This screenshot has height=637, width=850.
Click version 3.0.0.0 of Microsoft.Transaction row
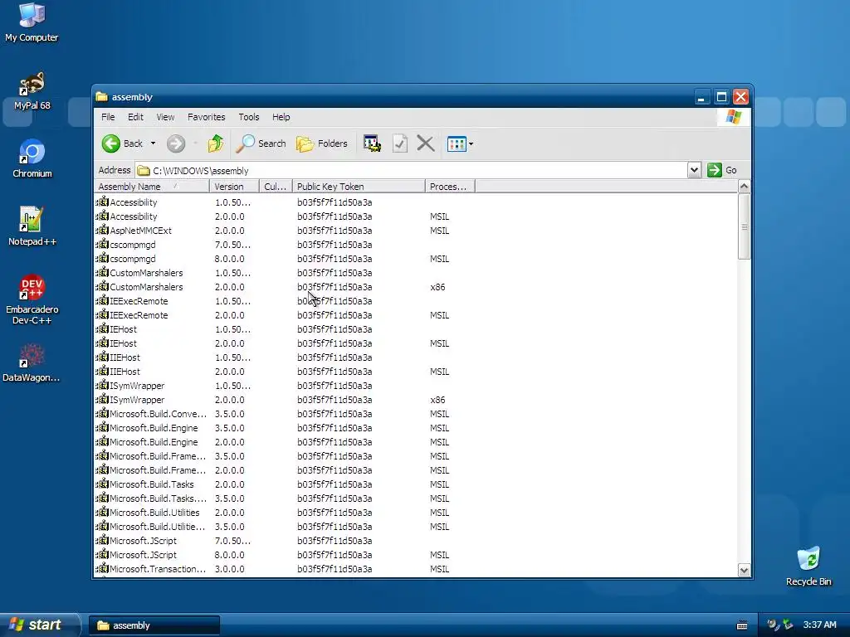229,569
